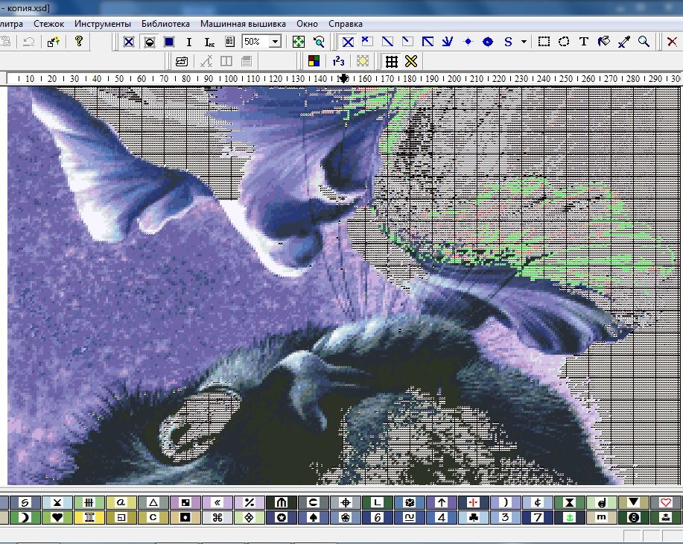Viewport: 683px width, 544px height.
Task: Click the ruler at mark 200
Action: tap(453, 78)
